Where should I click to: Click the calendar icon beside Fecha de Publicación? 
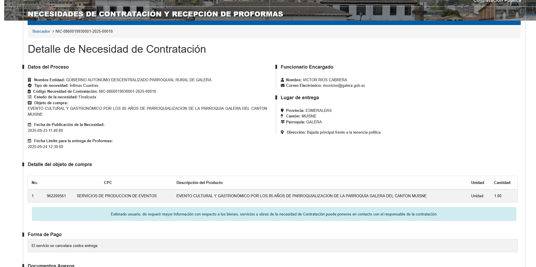point(29,125)
